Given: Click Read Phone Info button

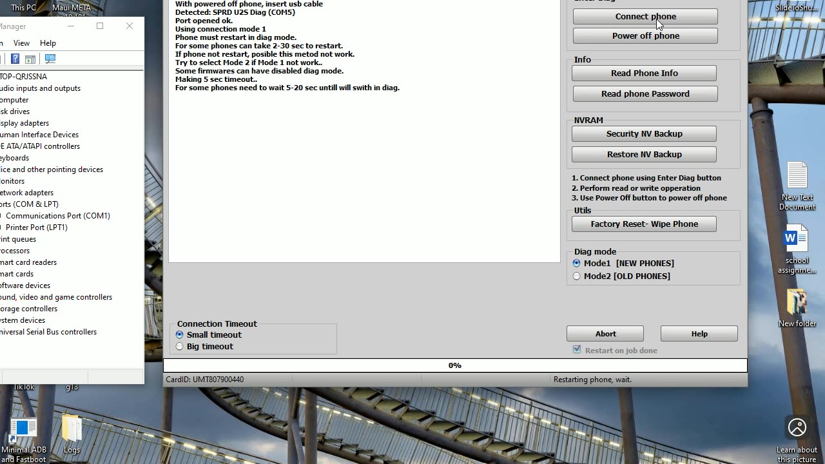Looking at the screenshot, I should [644, 73].
